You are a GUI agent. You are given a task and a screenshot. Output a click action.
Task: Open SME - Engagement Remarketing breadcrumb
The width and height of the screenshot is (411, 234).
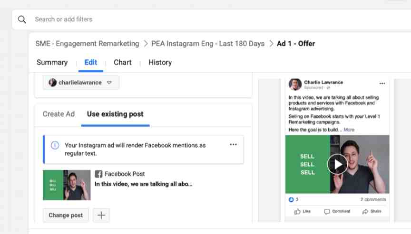coord(87,44)
